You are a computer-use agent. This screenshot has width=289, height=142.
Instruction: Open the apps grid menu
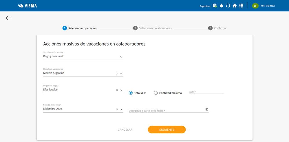[x=241, y=6]
